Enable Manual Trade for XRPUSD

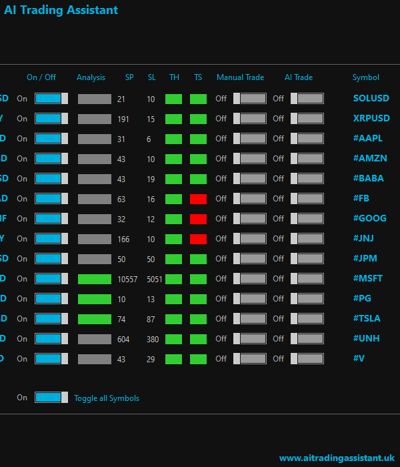pos(250,119)
